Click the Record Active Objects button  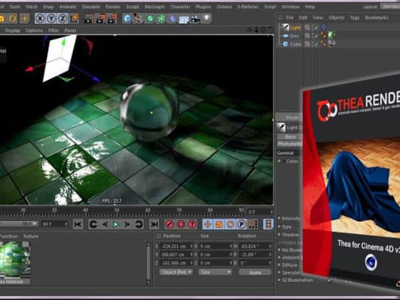point(170,224)
